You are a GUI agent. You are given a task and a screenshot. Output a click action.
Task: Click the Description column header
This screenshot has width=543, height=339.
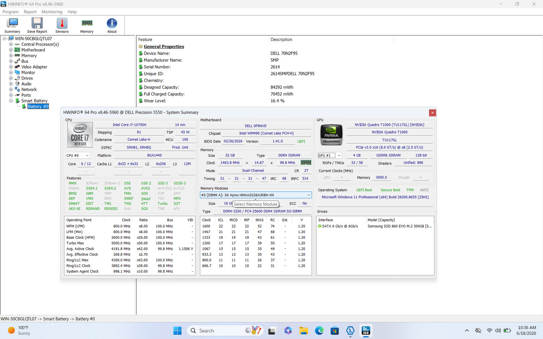coord(331,40)
